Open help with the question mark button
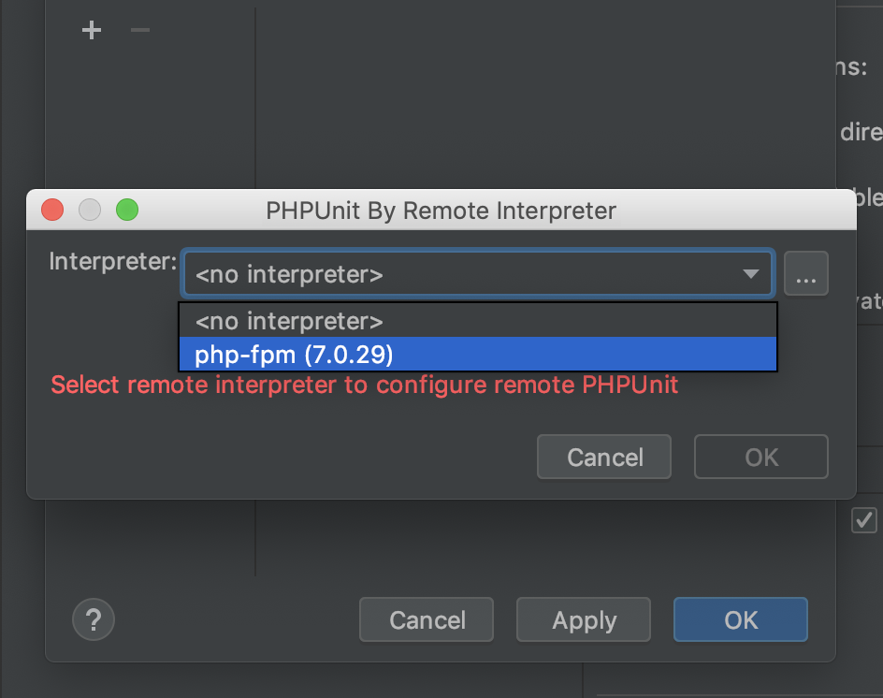Image resolution: width=883 pixels, height=698 pixels. coord(94,619)
